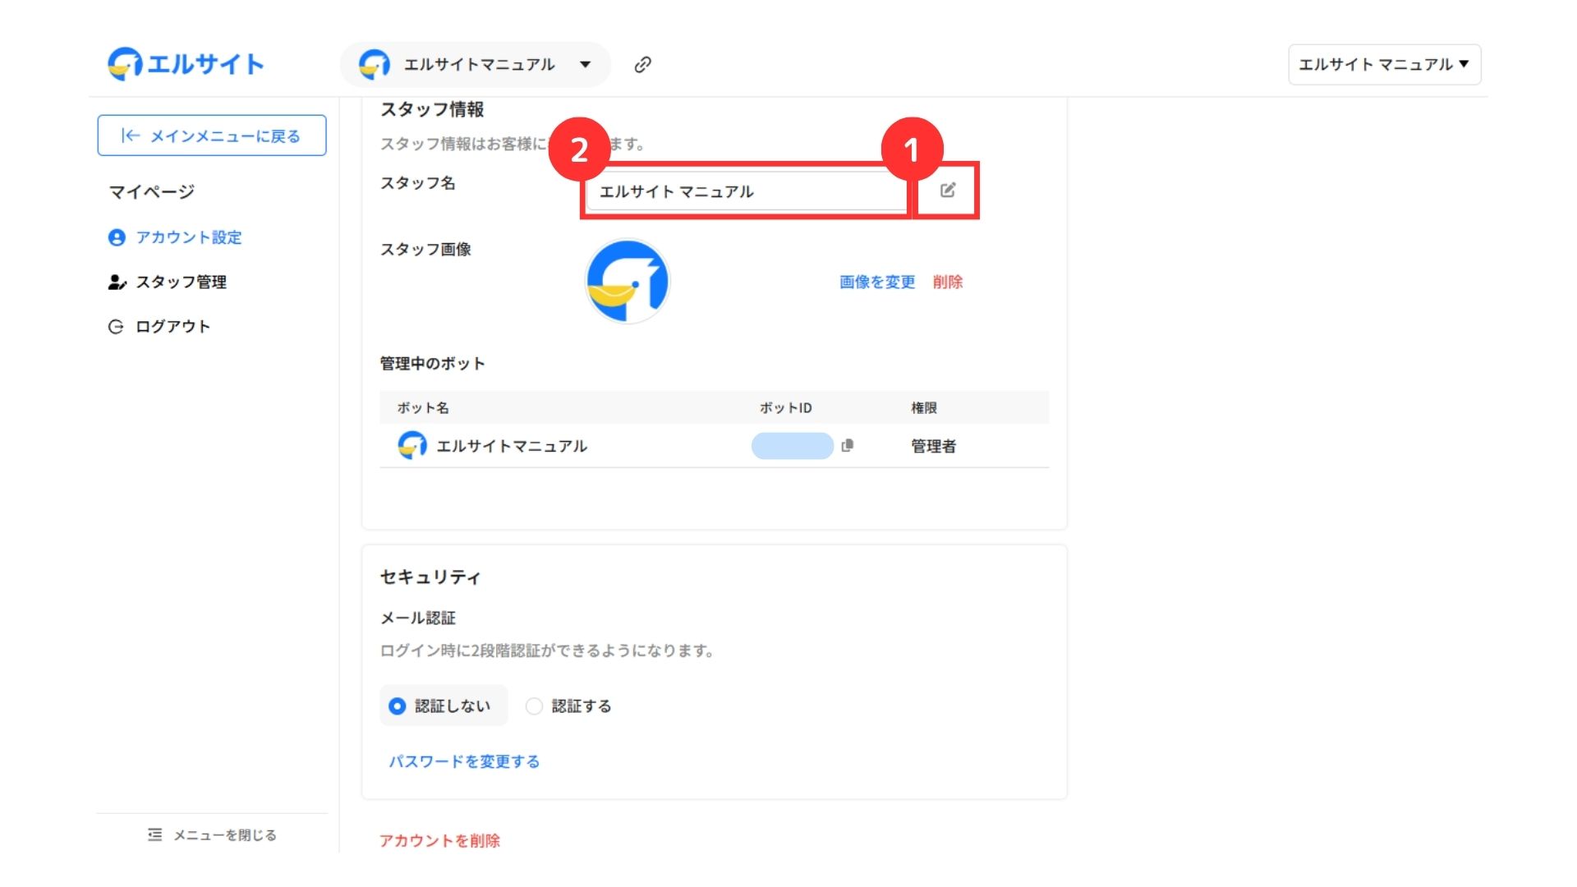Click メインメニューに戻る button
This screenshot has height=887, width=1577.
pyautogui.click(x=212, y=136)
